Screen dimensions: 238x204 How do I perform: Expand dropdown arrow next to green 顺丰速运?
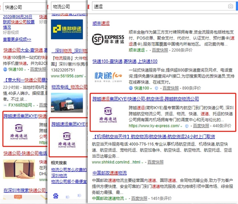tap(147, 50)
